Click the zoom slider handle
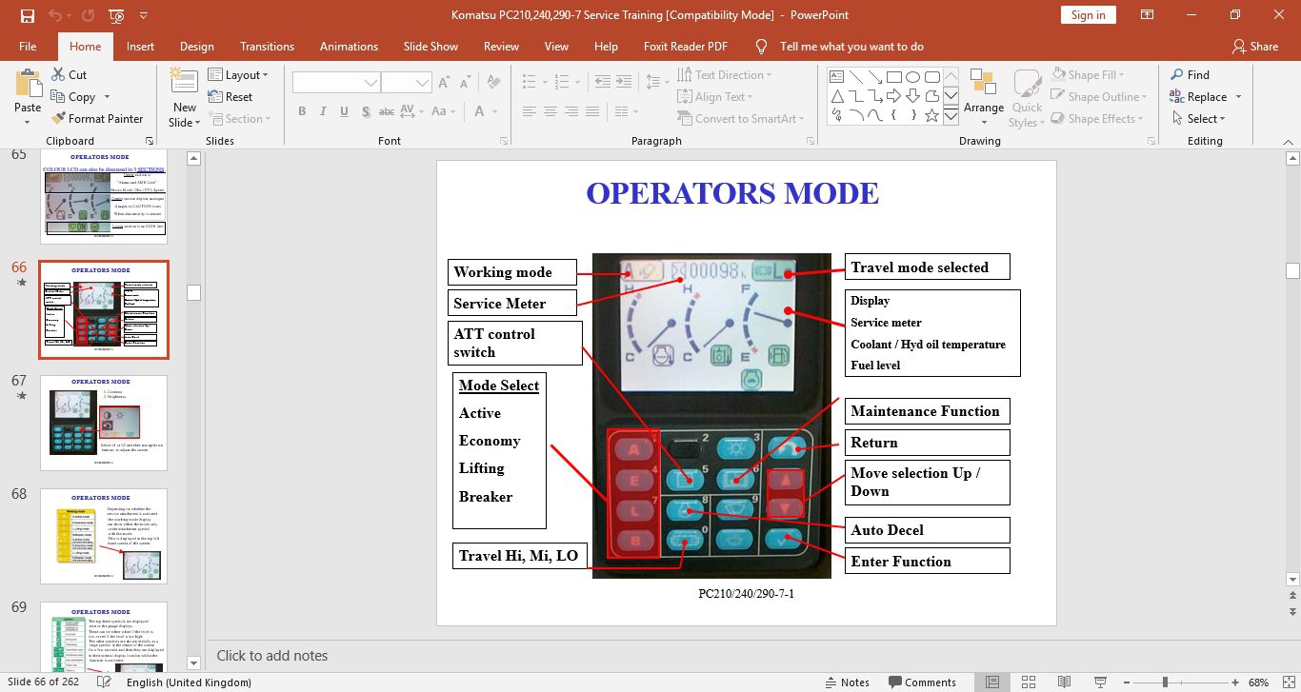The width and height of the screenshot is (1301, 692). point(1165,682)
